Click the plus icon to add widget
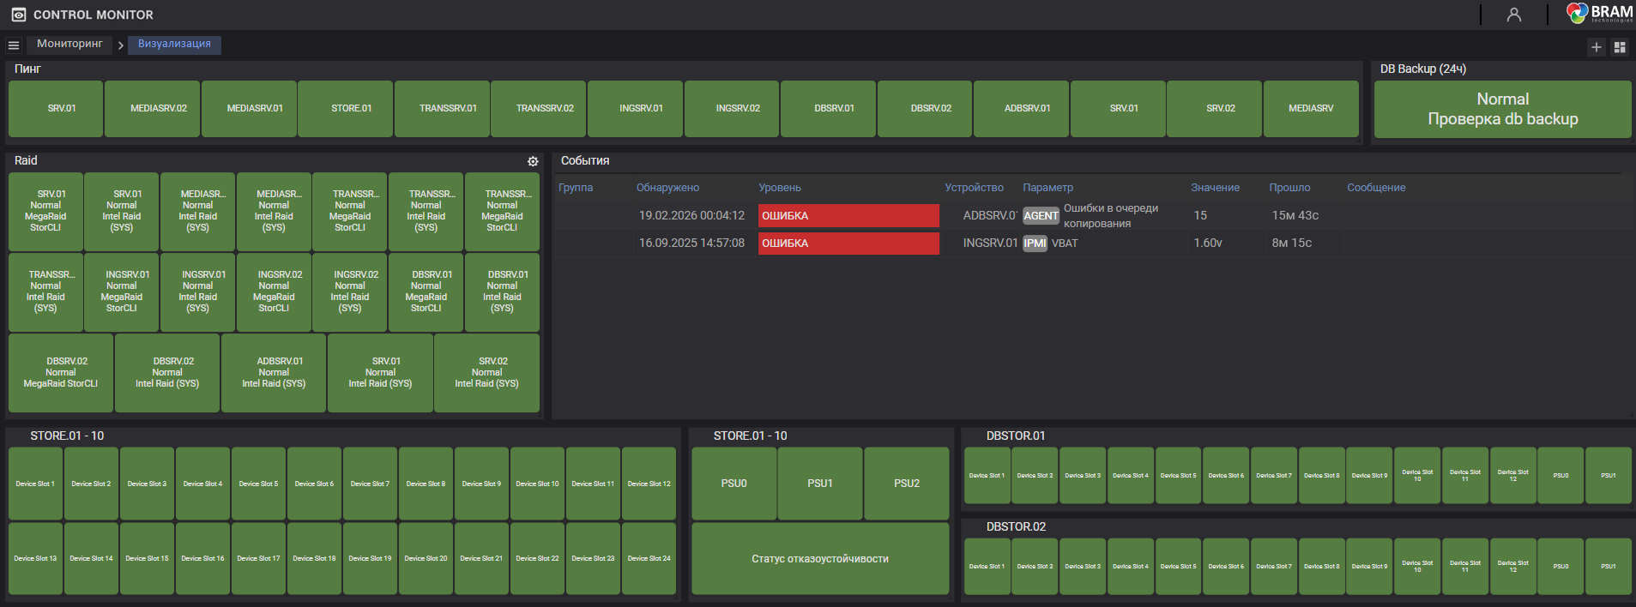1636x607 pixels. point(1597,47)
